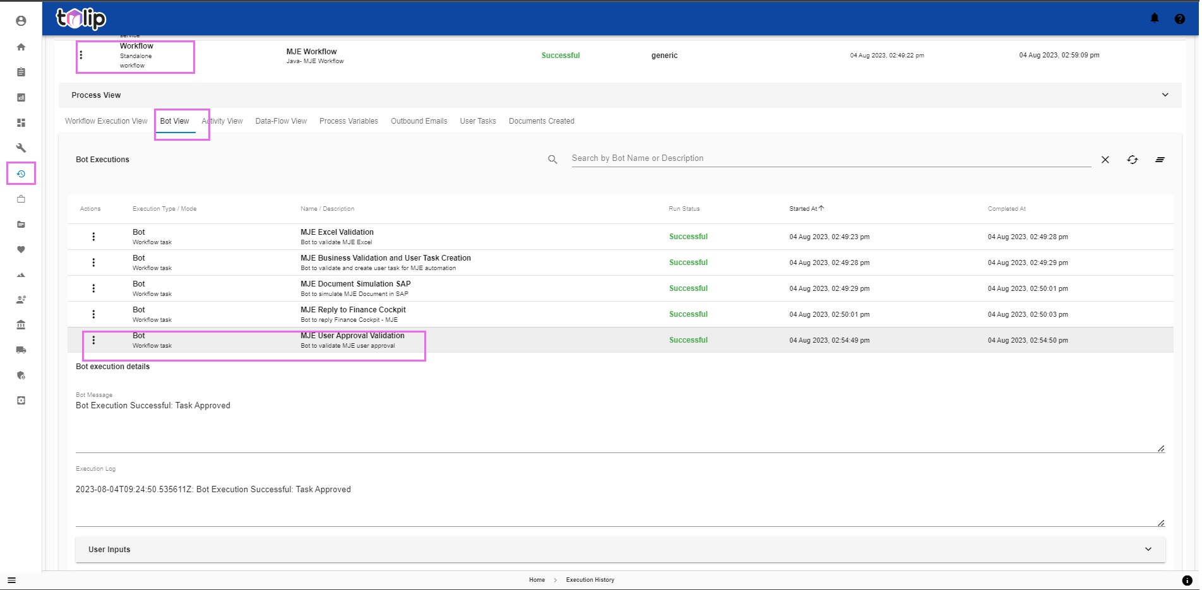The width and height of the screenshot is (1202, 590).
Task: Select the MJE User Approval Validation row name
Action: click(352, 336)
